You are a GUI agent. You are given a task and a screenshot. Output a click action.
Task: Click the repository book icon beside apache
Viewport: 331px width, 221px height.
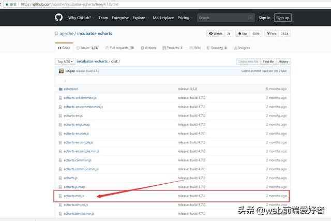pos(56,34)
